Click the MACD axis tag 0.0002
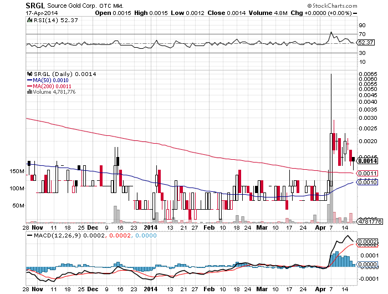388x294 pixels. [x=367, y=241]
